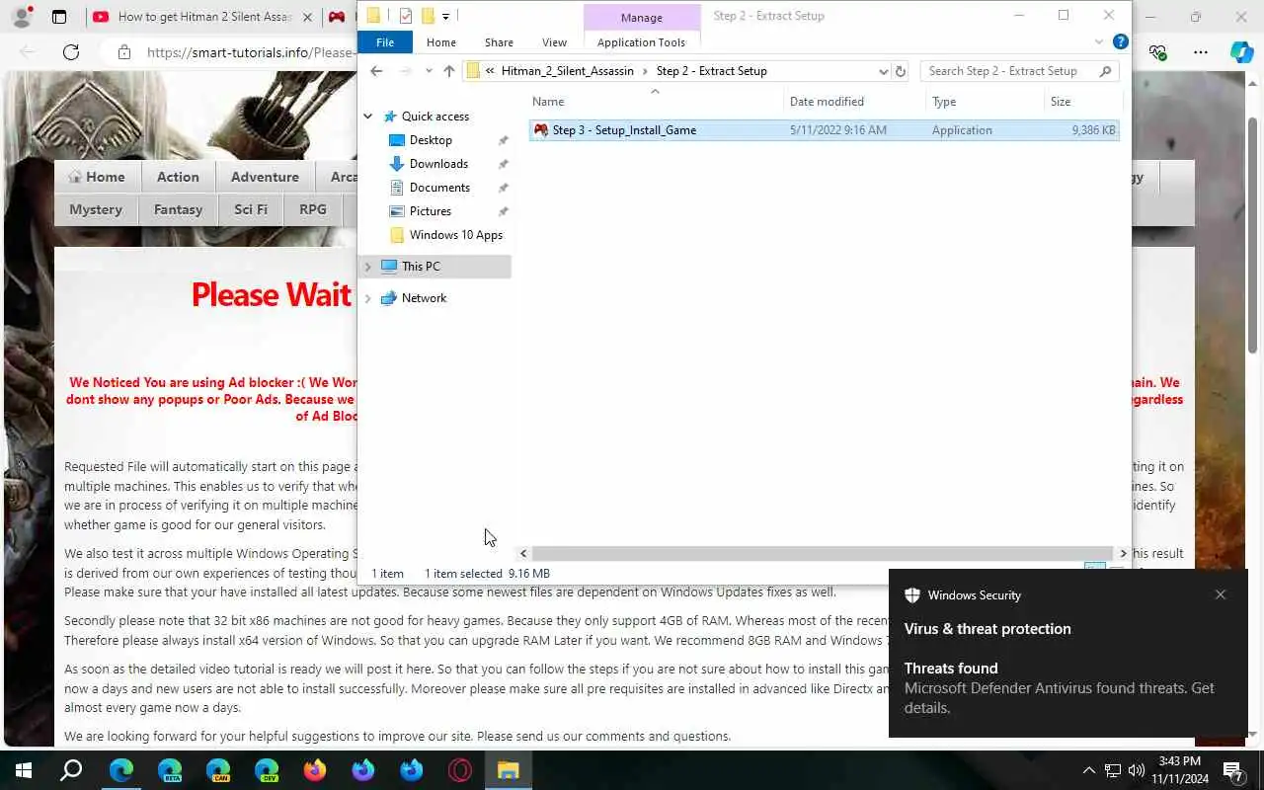The image size is (1264, 790).
Task: Select This PC in the navigation pane
Action: (421, 267)
